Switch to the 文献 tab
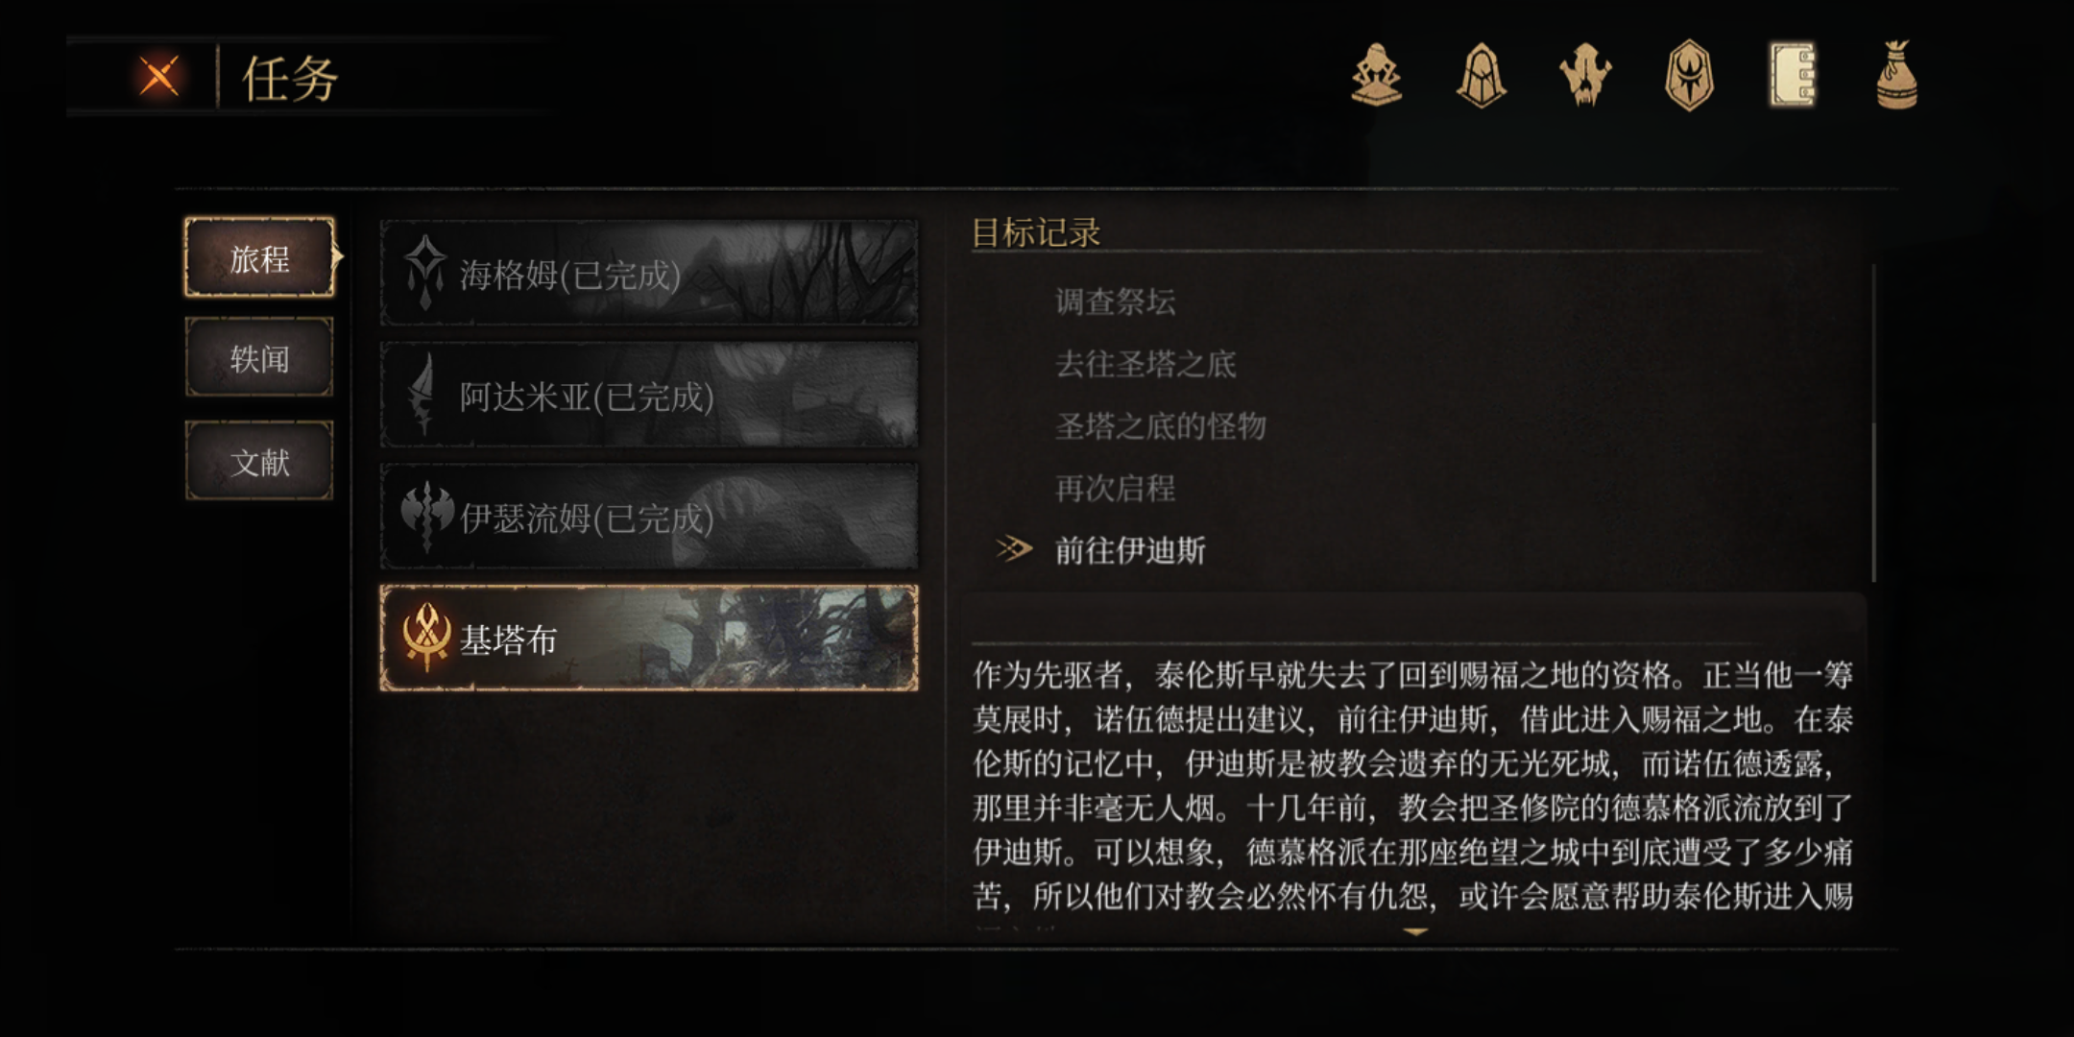This screenshot has height=1037, width=2074. point(259,461)
